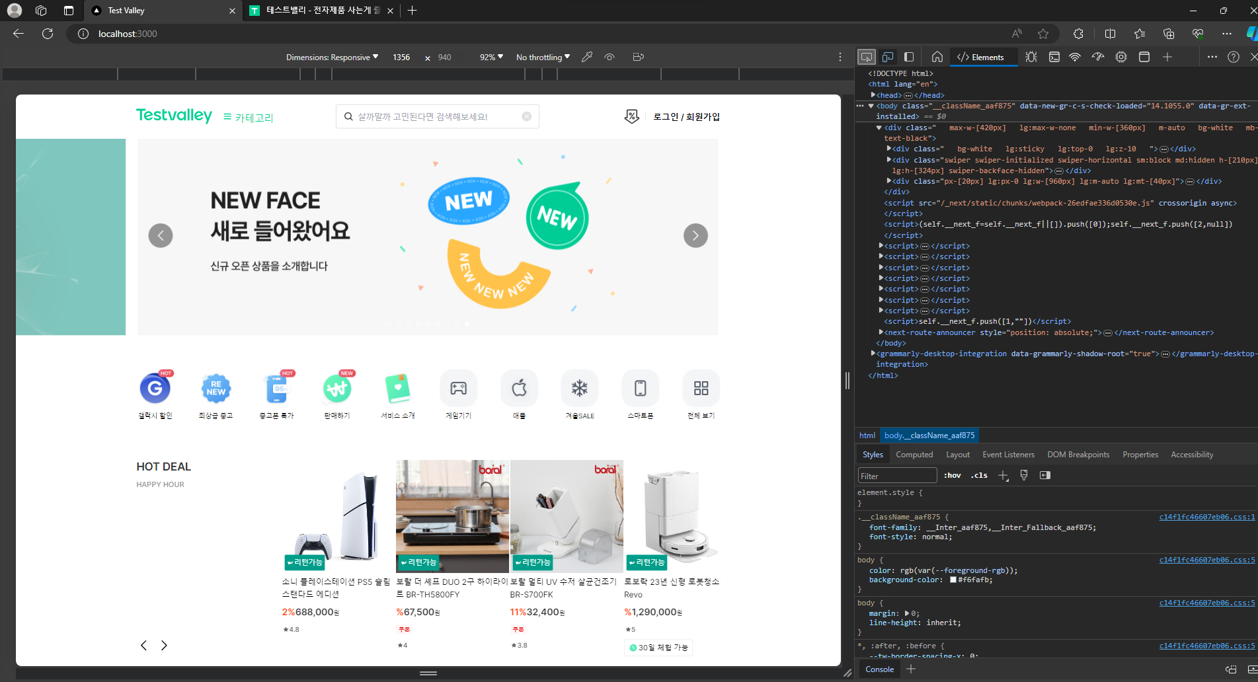Open the Application window icon tool
Viewport: 1258px width, 682px height.
pyautogui.click(x=1144, y=57)
